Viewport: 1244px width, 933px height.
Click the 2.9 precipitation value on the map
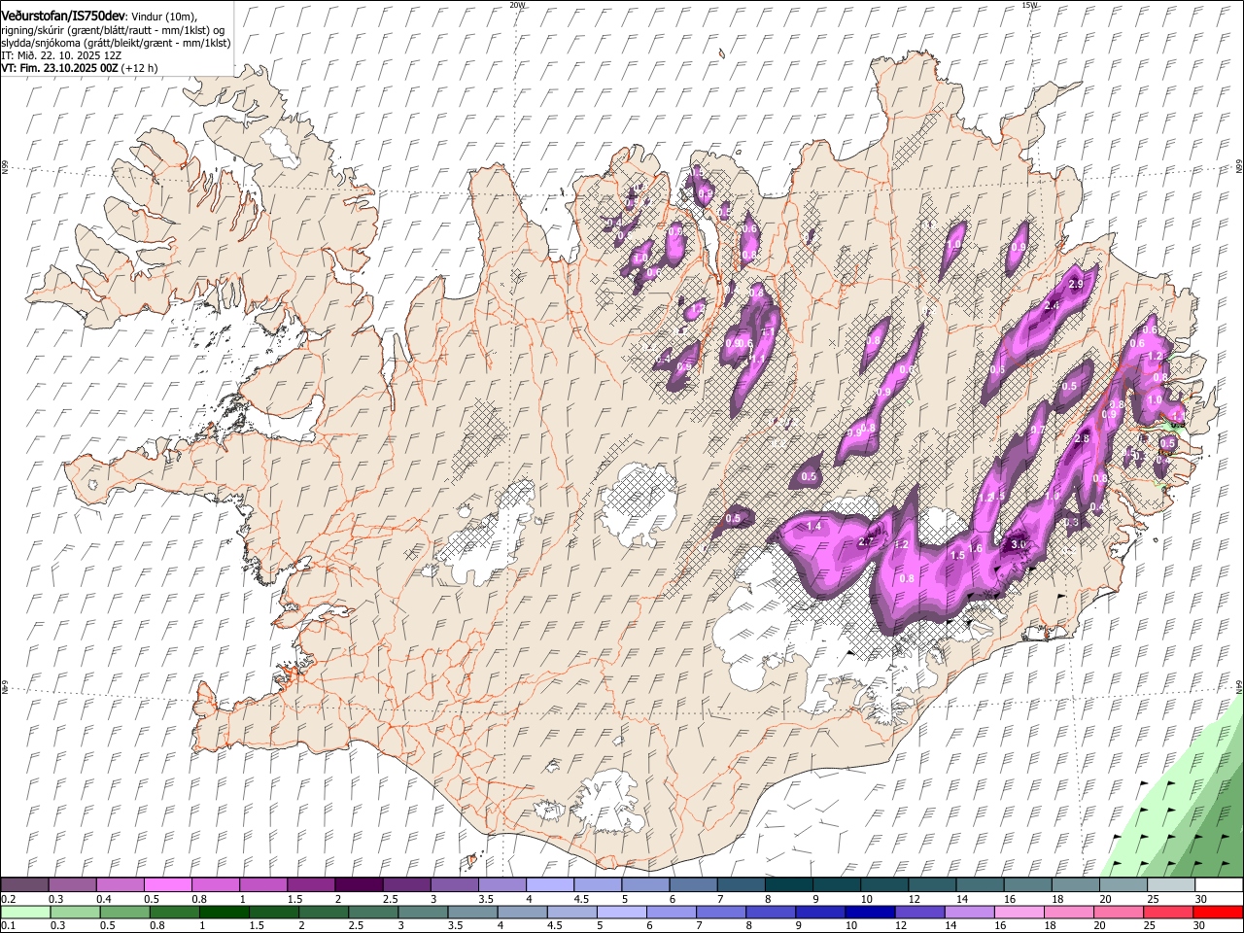tap(1076, 284)
